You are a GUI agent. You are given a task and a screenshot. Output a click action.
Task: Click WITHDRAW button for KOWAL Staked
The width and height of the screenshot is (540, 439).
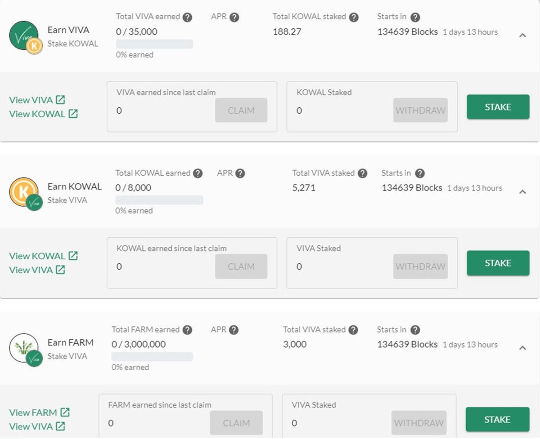coord(420,110)
